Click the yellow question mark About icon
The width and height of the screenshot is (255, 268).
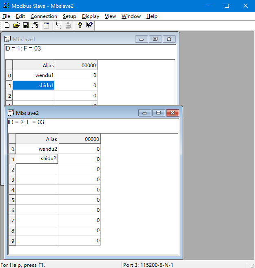pos(80,25)
